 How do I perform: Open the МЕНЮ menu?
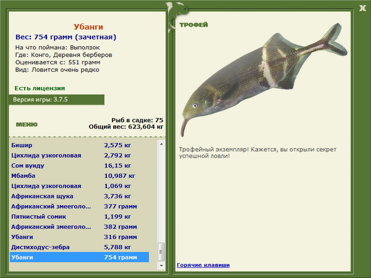[x=27, y=125]
